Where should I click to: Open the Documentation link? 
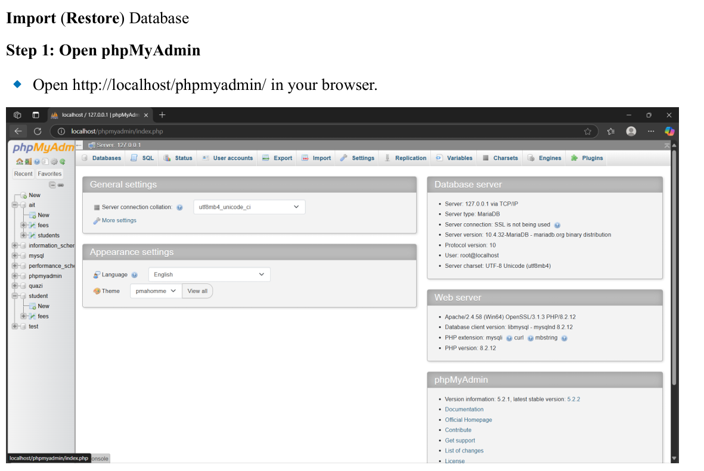[464, 410]
